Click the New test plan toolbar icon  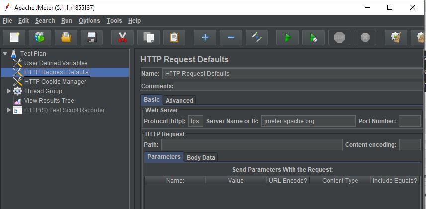click(14, 37)
